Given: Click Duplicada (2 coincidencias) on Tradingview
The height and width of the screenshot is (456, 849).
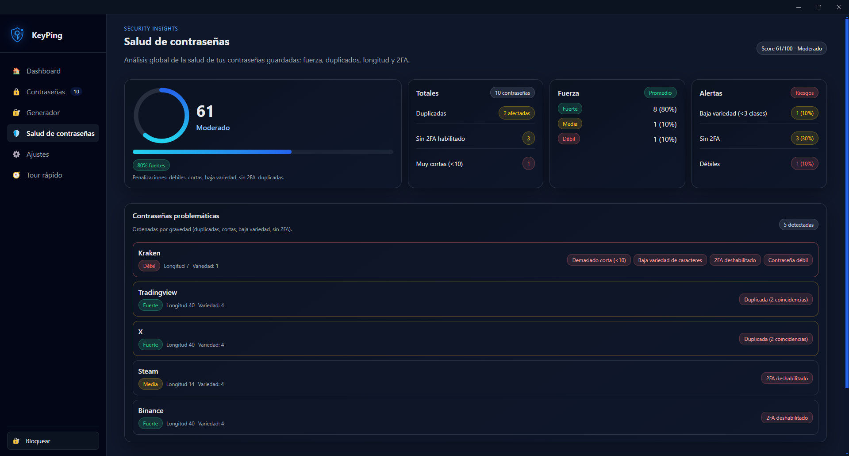Looking at the screenshot, I should (776, 299).
